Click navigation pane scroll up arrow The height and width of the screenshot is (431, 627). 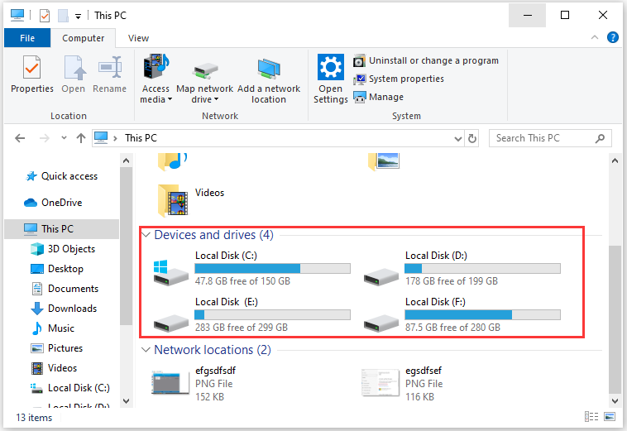pos(126,160)
